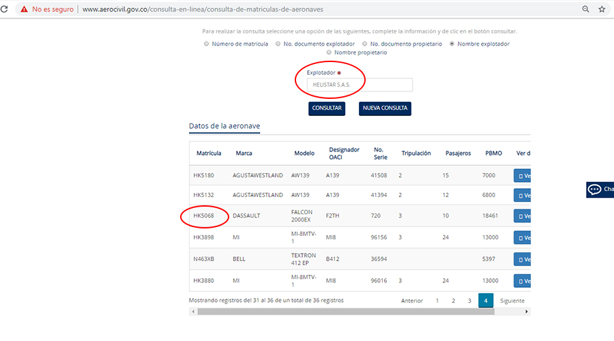
Task: View details for row HK5132
Action: pyautogui.click(x=523, y=195)
